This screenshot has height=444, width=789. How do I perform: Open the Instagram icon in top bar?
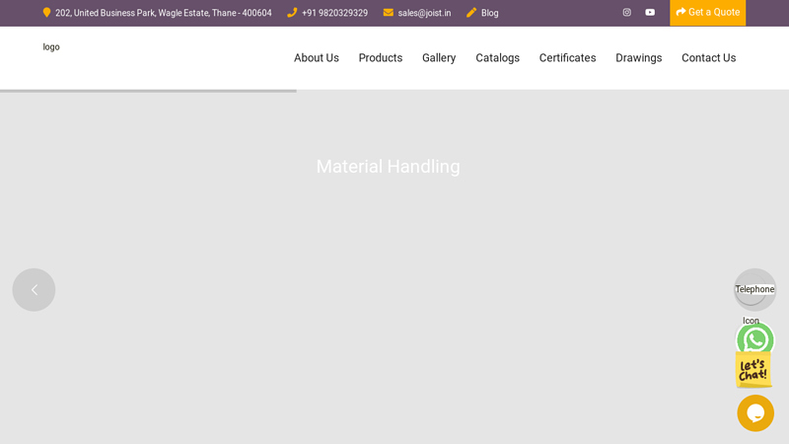pyautogui.click(x=626, y=12)
